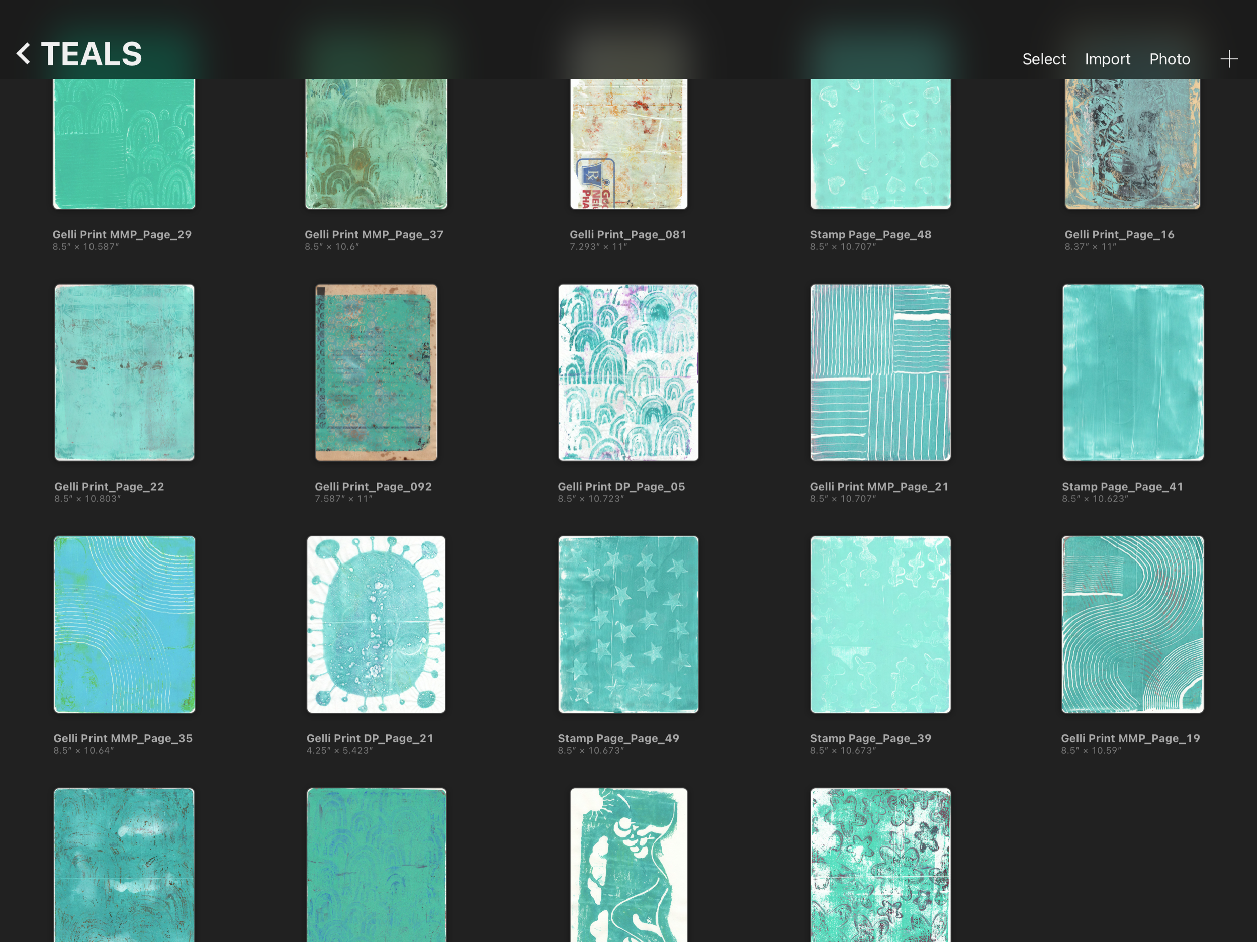Click the plus icon to create artwork
Screen dimensions: 1257x942
click(1228, 59)
